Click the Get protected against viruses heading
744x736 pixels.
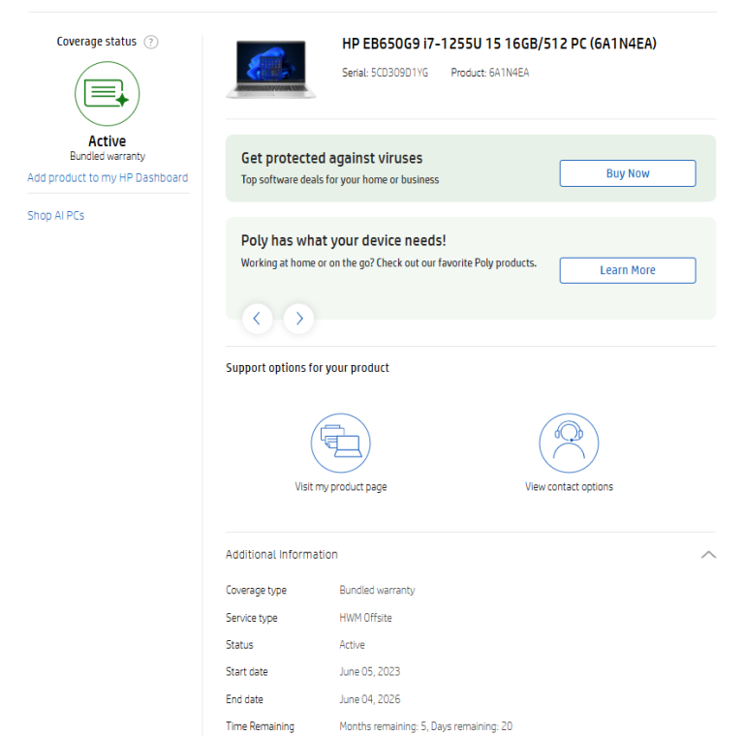click(331, 159)
